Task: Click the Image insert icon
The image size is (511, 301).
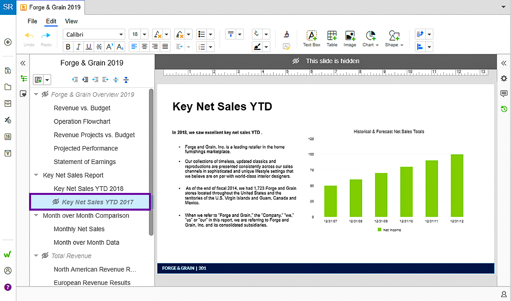Action: (350, 39)
